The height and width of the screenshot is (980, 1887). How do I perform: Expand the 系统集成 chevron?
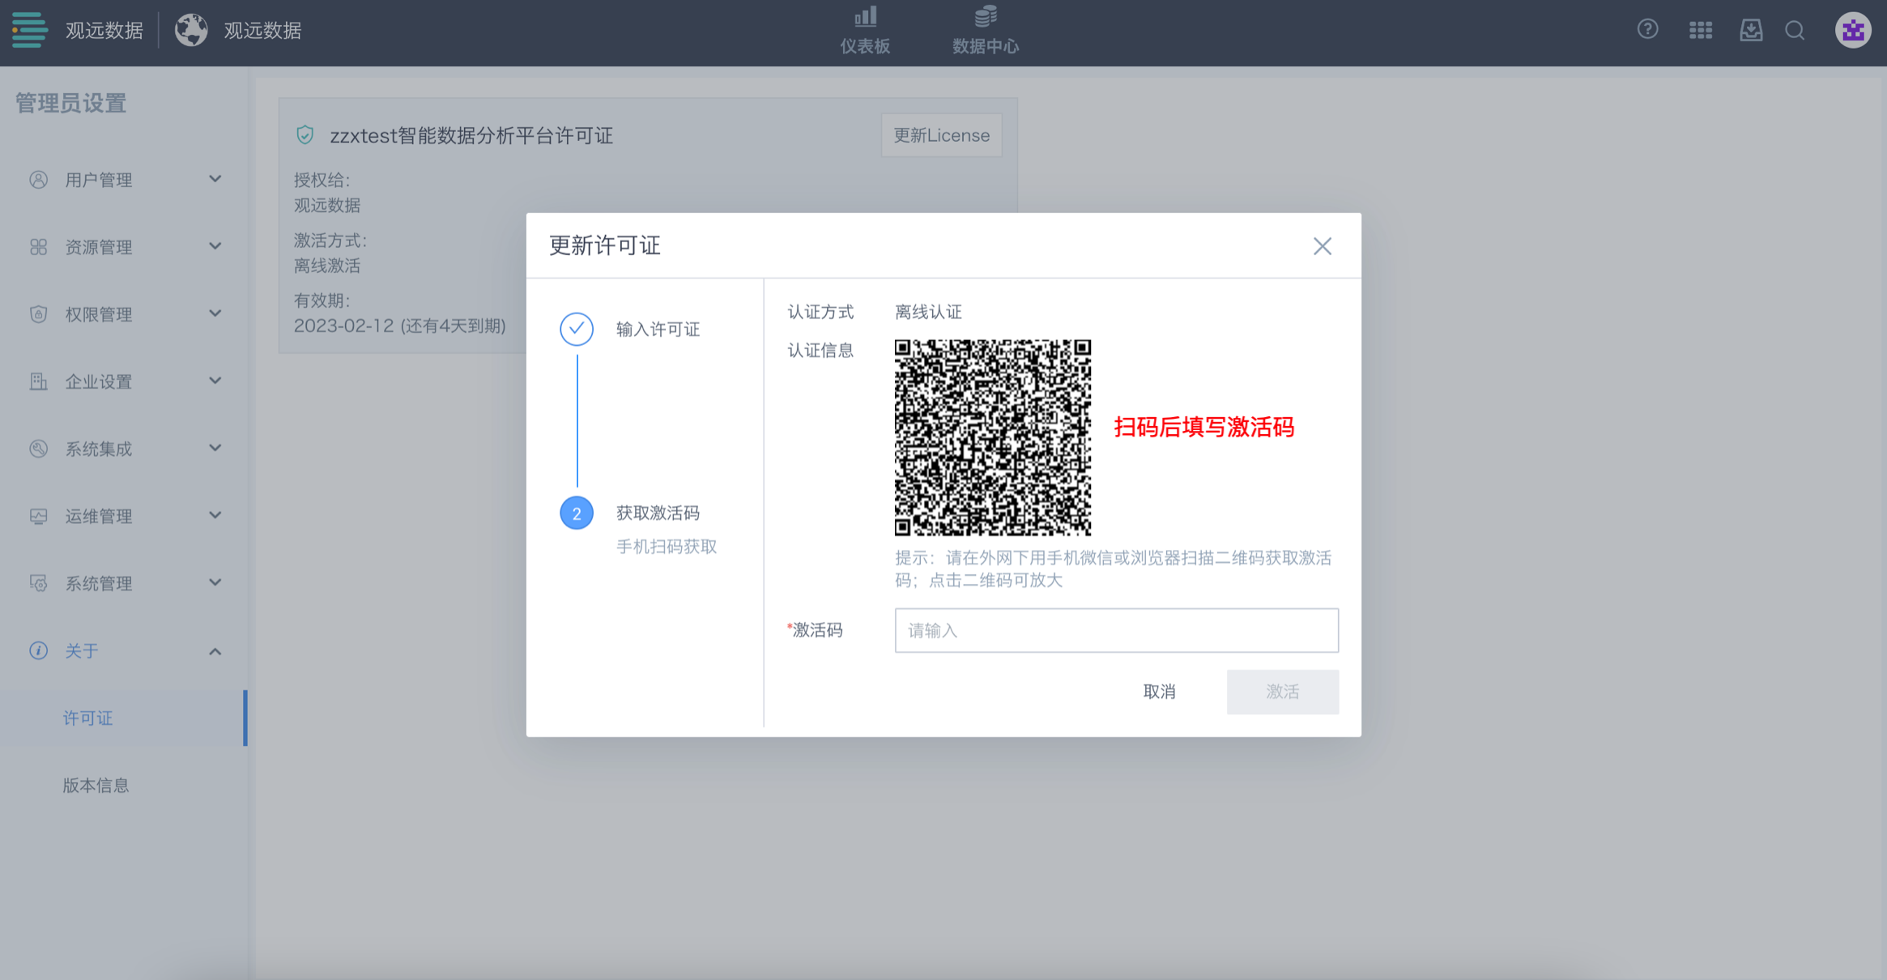tap(215, 448)
